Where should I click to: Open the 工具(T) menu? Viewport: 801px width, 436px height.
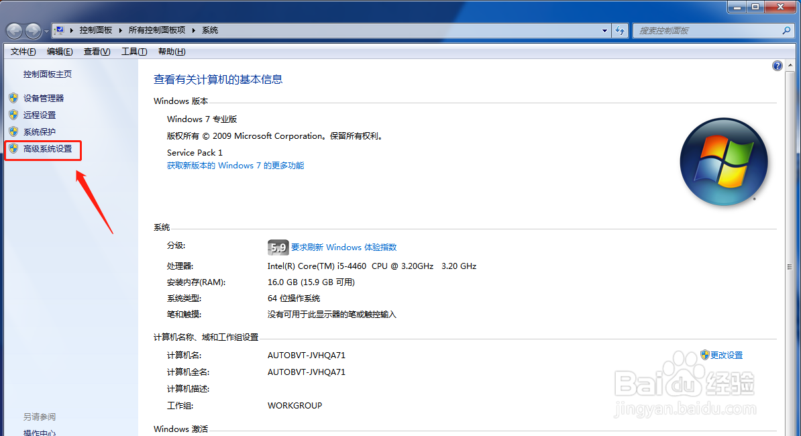[x=134, y=52]
